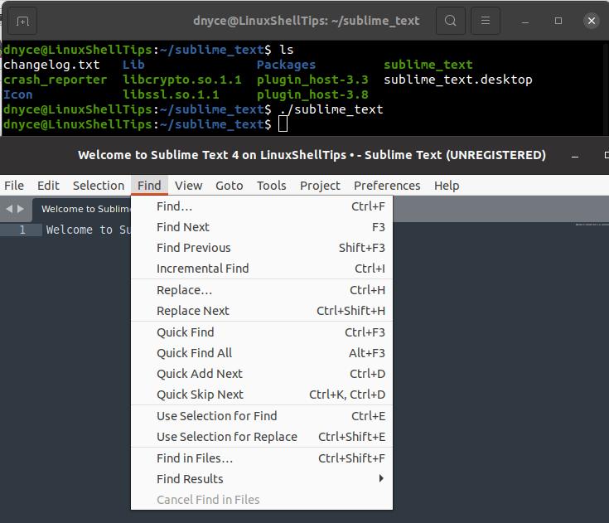Click plugin_host-3.8 in terminal listing

(x=312, y=94)
